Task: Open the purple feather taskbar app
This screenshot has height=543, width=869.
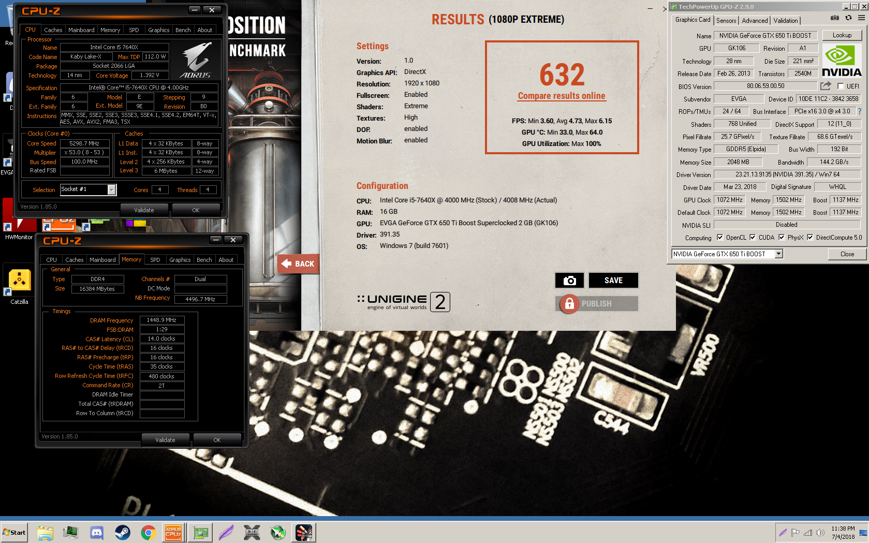Action: 226,532
